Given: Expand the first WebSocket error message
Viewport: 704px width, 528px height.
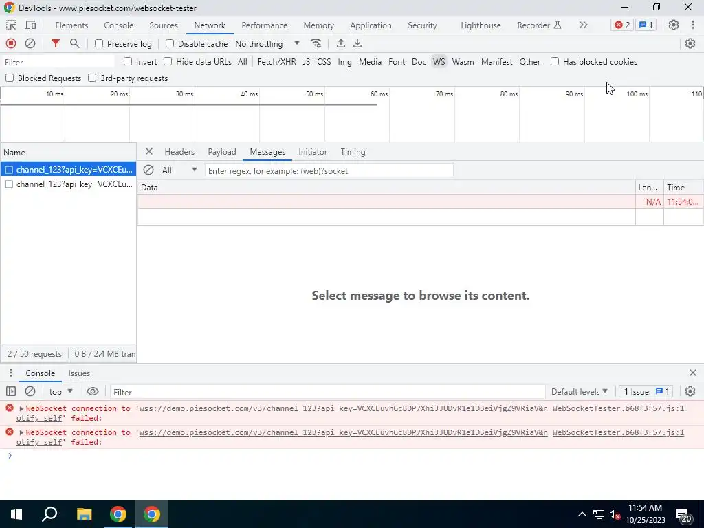Looking at the screenshot, I should (x=21, y=408).
